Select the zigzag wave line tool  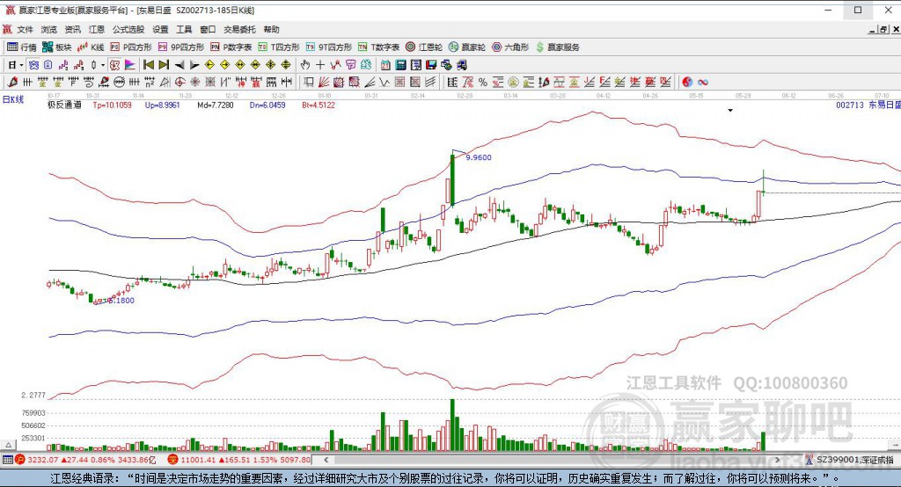tap(385, 82)
